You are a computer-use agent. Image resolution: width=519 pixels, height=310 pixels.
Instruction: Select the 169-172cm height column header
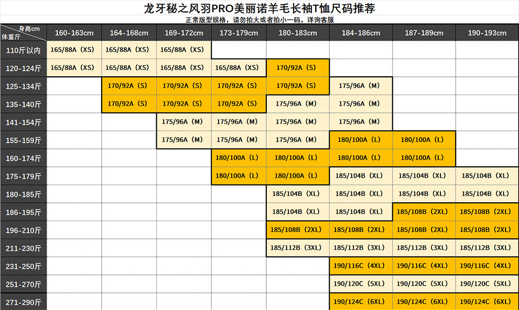click(184, 33)
